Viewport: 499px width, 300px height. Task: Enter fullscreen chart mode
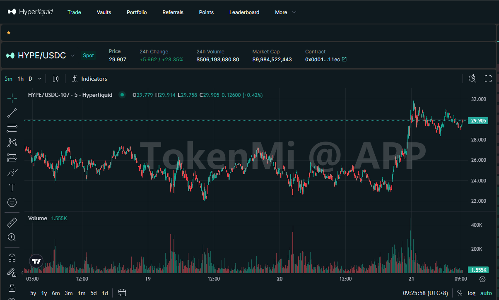coord(488,79)
